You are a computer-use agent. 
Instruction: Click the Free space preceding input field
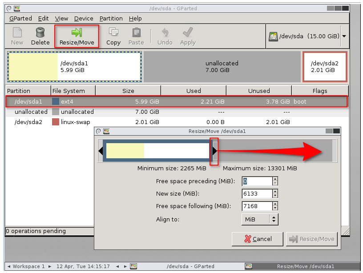click(x=257, y=181)
